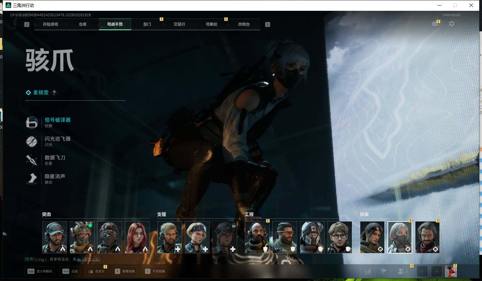Switch to the 特战干员 tab

click(x=115, y=24)
